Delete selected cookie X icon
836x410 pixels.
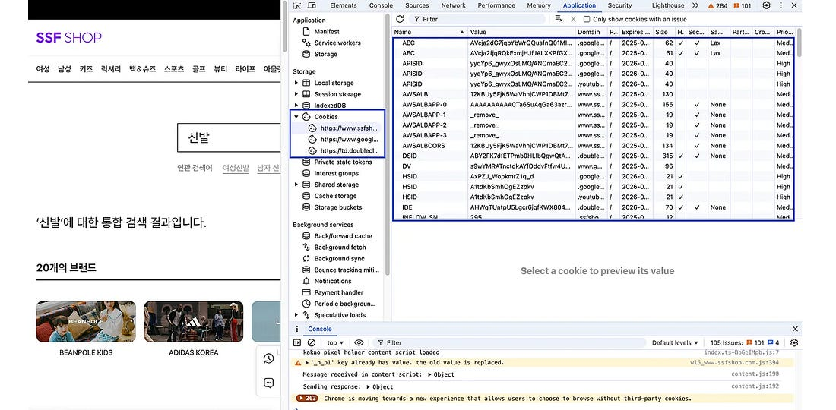573,19
